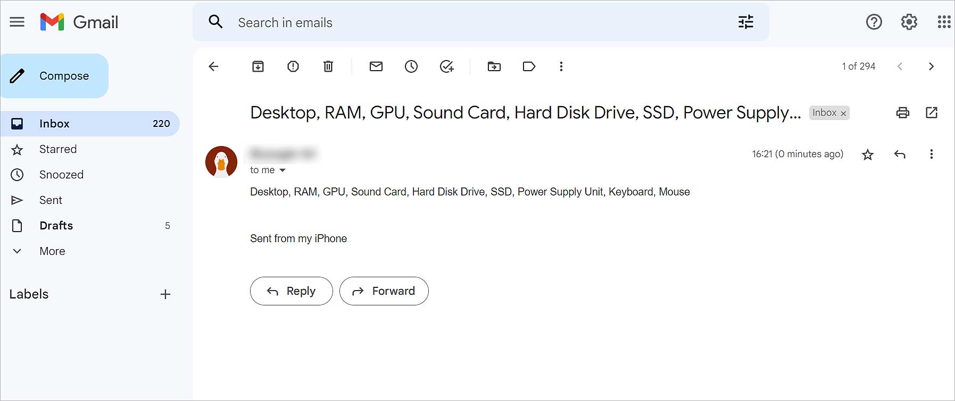
Task: Archive this email with the archive icon
Action: coord(258,66)
